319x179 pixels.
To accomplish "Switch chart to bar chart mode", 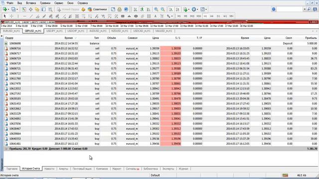I will (x=135, y=9).
